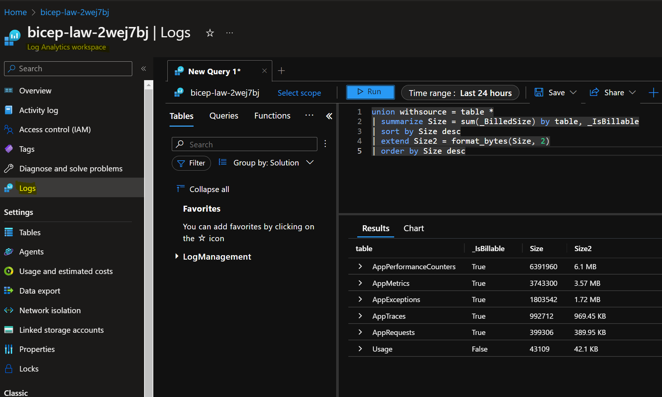This screenshot has width=662, height=397.
Task: Expand the AppExceptions row
Action: pos(360,299)
